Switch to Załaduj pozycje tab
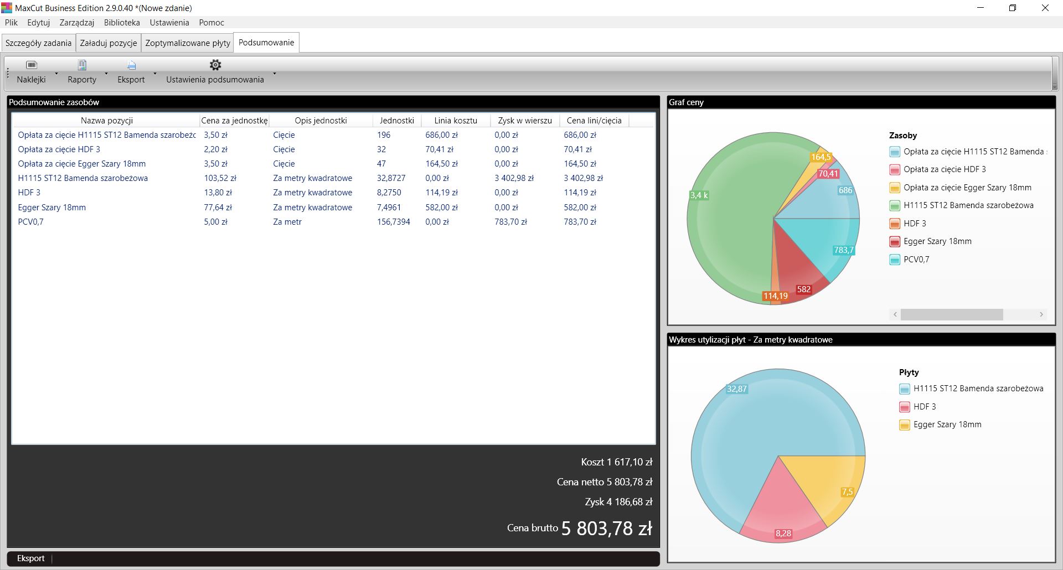 pyautogui.click(x=109, y=43)
